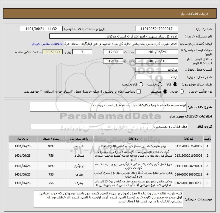This screenshot has width=220, height=213.
Task: Click روغن لادن آفتابگردان product name
Action: pyautogui.click(x=133, y=183)
